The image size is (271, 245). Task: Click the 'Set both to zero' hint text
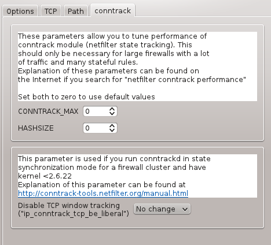pos(86,96)
